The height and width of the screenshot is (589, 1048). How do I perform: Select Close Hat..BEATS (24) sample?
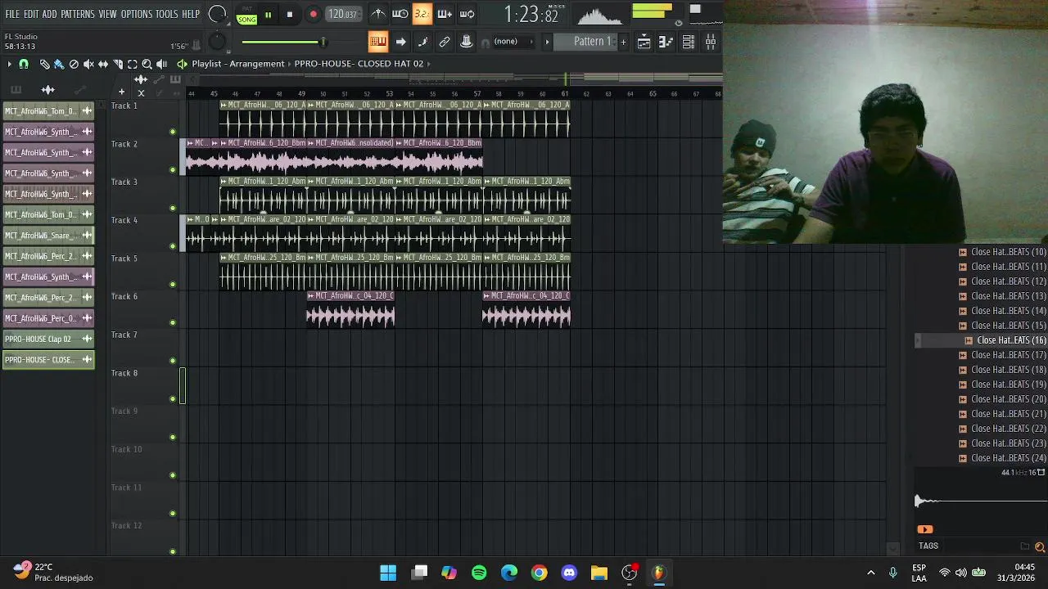point(1003,458)
